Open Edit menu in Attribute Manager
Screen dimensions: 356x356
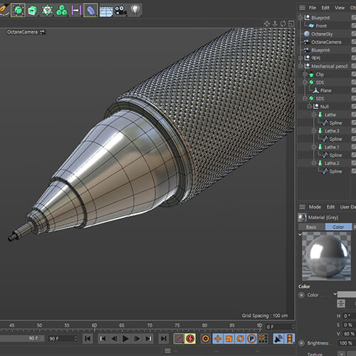[330, 207]
